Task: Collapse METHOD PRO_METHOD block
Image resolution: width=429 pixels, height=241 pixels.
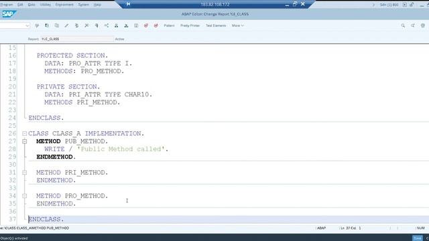Action: (24, 196)
